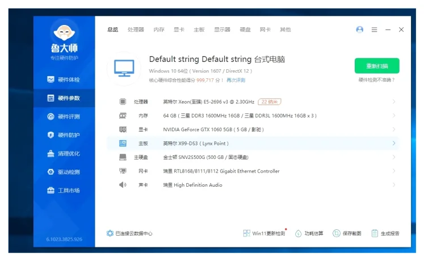Click the 已连接云数据中心 cloud status icon
Viewport: 424px width, 261px height.
110,233
